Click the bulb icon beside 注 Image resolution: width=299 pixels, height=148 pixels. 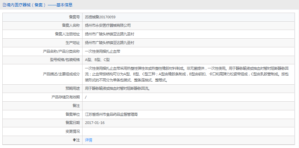click(74, 140)
